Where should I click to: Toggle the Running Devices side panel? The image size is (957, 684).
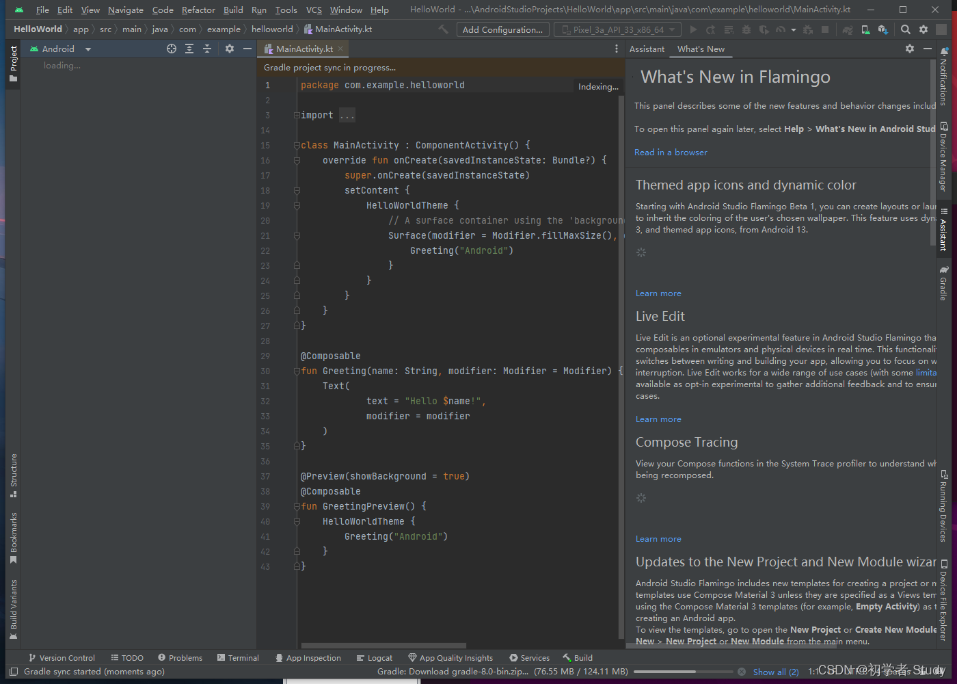[943, 505]
